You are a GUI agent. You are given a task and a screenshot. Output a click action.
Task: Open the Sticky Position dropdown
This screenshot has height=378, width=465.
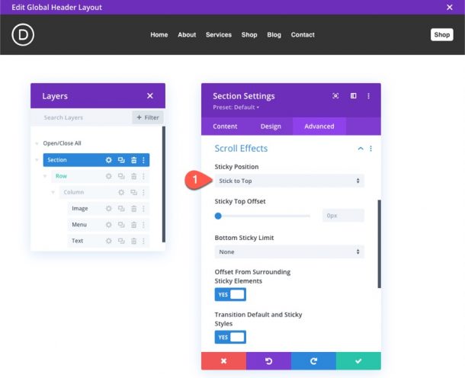[289, 181]
